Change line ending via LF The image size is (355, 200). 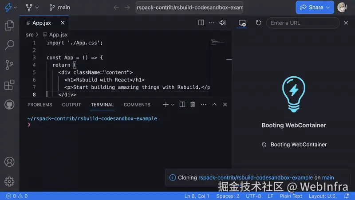coord(270,196)
